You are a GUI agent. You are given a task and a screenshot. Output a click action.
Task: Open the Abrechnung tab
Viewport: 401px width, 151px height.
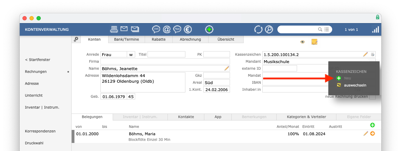[190, 39]
